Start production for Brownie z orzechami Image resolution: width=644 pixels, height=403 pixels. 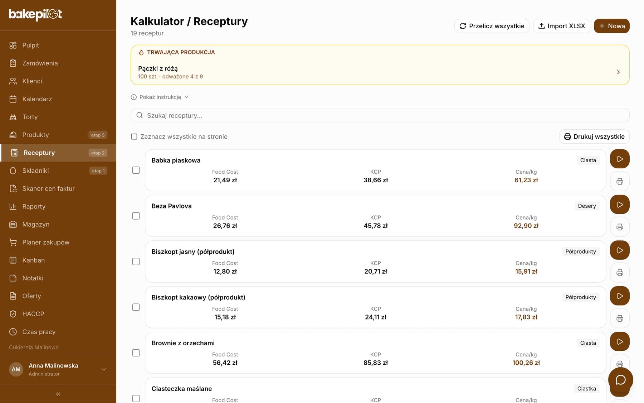coord(620,342)
